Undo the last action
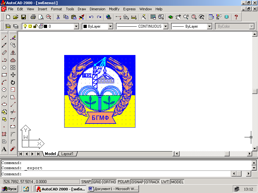Screen dimensions: 258x193 91,17
